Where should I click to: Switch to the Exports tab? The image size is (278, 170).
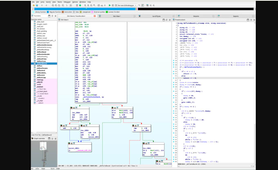[x=235, y=16]
